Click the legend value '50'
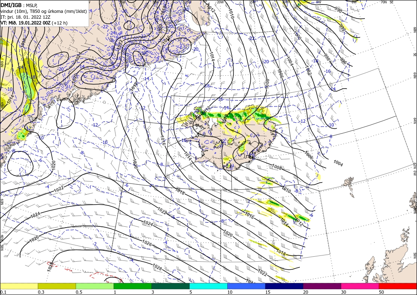The height and width of the screenshot is (295, 417). click(x=382, y=292)
